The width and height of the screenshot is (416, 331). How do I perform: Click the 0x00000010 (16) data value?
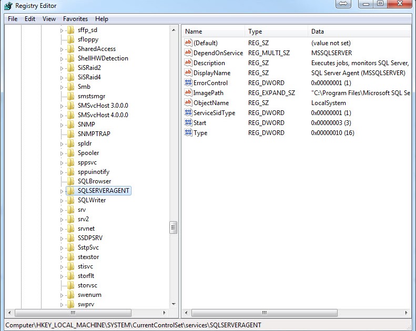pyautogui.click(x=332, y=133)
